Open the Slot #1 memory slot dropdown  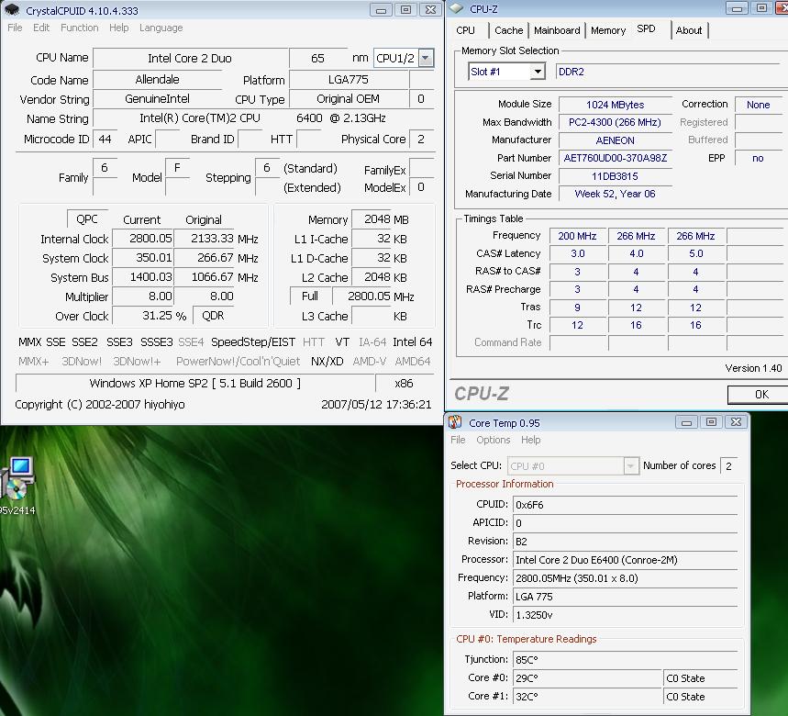[537, 72]
